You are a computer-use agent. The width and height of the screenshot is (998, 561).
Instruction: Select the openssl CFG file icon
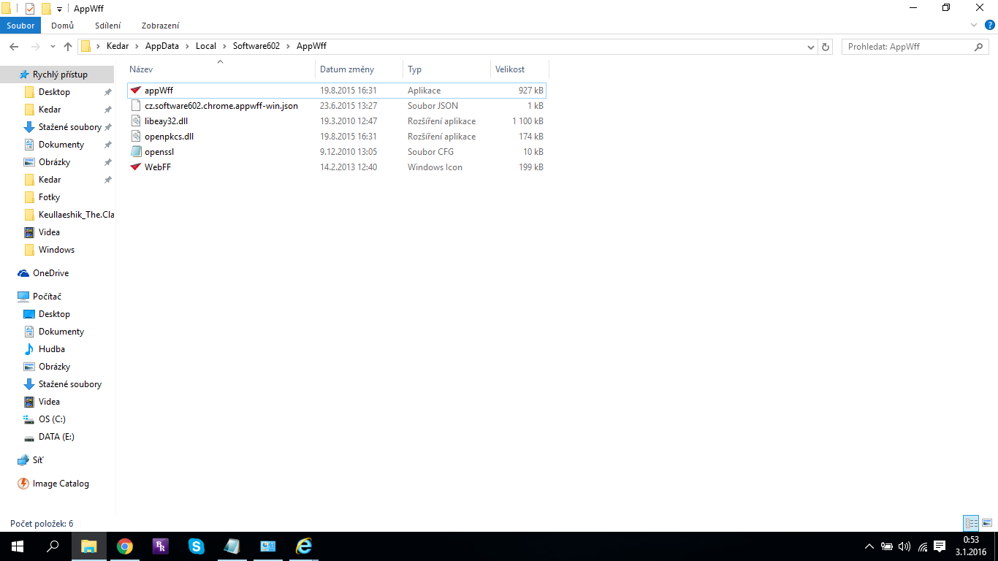click(136, 152)
